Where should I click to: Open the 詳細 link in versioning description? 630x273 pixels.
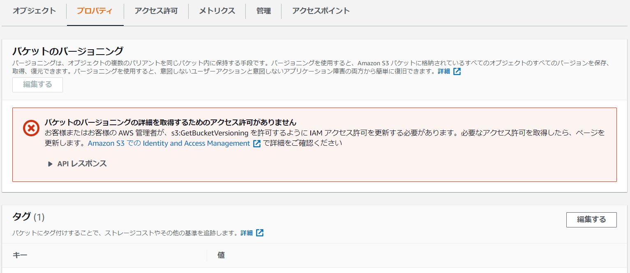(444, 71)
